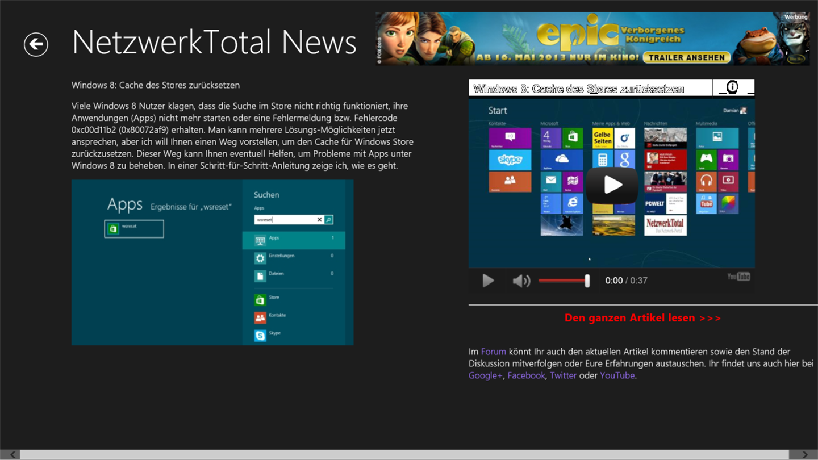This screenshot has width=818, height=460.
Task: Click the video title text above the player
Action: point(579,89)
